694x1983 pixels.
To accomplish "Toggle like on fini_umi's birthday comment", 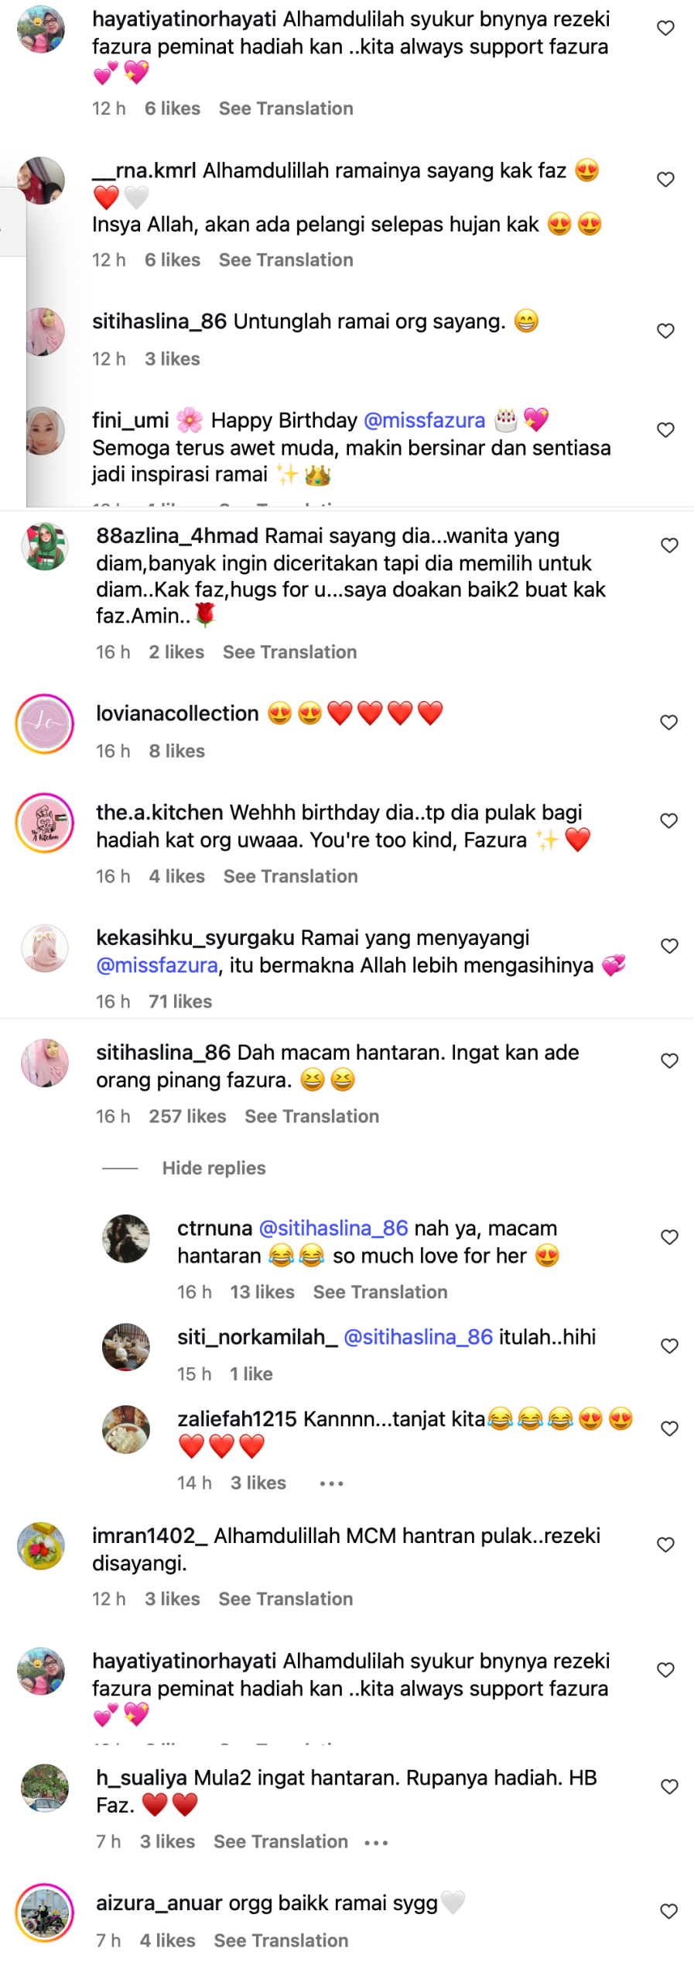I will coord(665,430).
